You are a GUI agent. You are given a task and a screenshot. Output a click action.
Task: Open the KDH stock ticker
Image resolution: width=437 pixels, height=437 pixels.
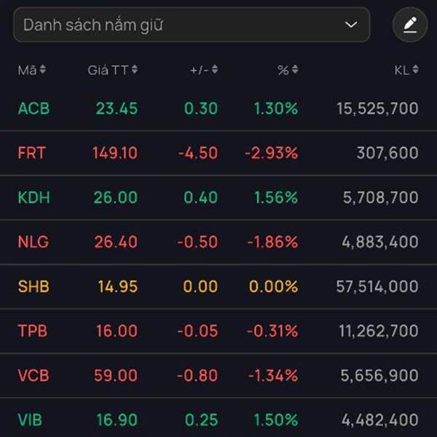click(x=34, y=197)
